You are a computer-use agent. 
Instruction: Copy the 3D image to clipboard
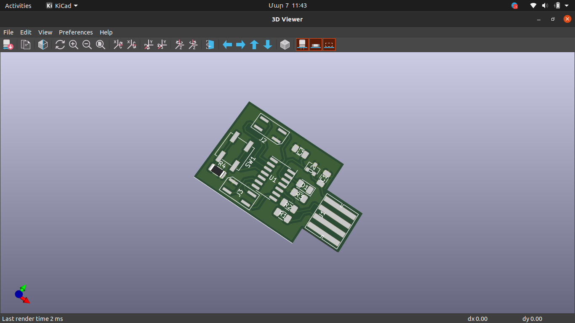(x=26, y=45)
